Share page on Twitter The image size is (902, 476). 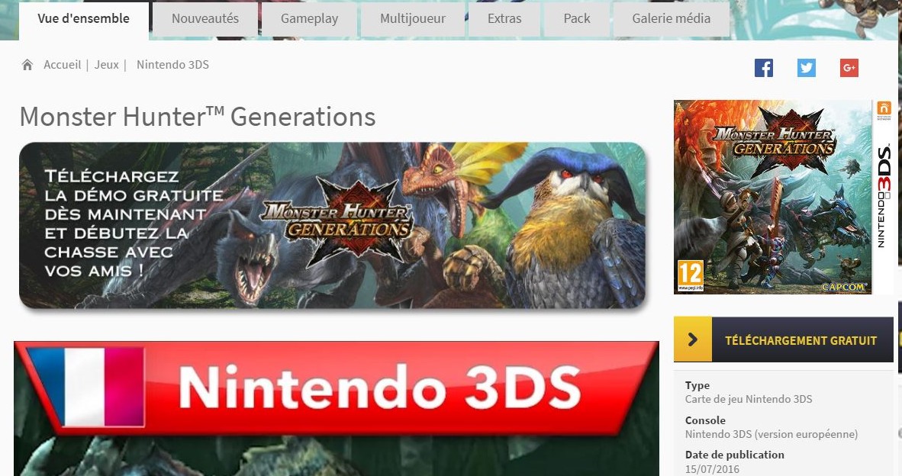(806, 68)
